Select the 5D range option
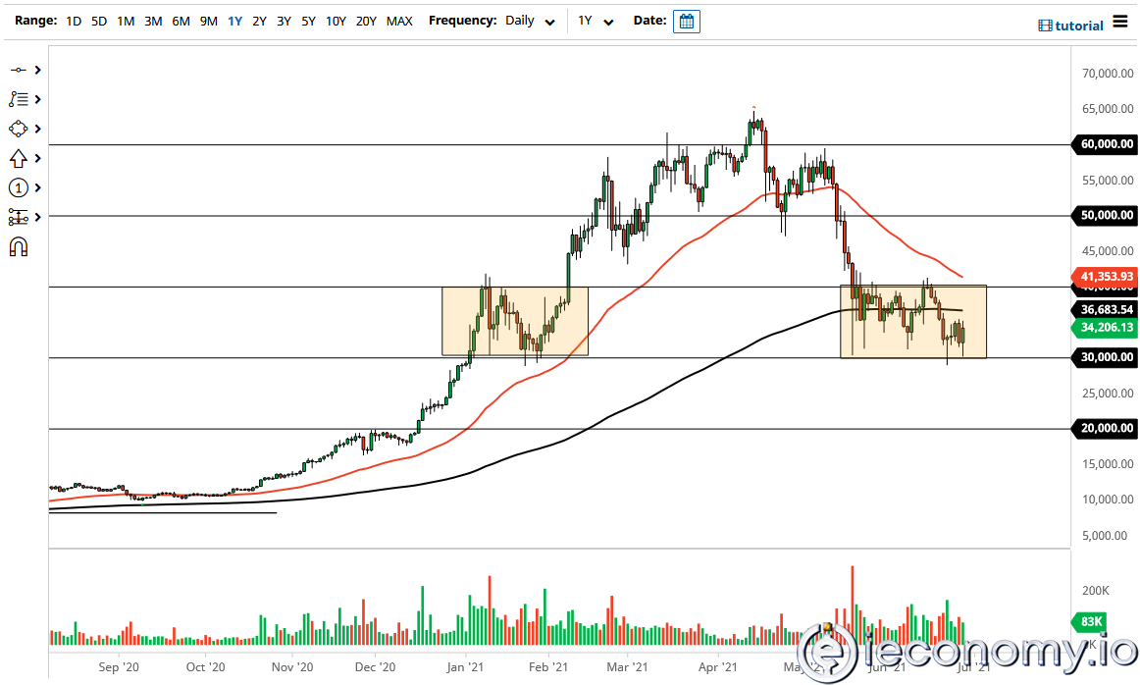Image resolution: width=1140 pixels, height=685 pixels. pyautogui.click(x=98, y=21)
